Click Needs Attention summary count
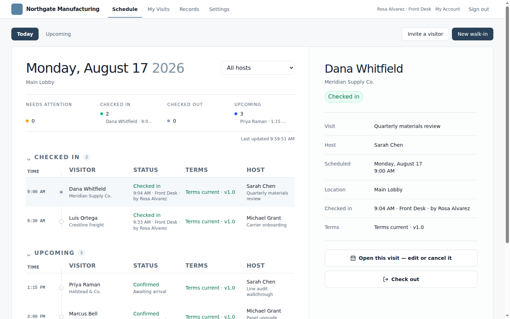 (33, 121)
